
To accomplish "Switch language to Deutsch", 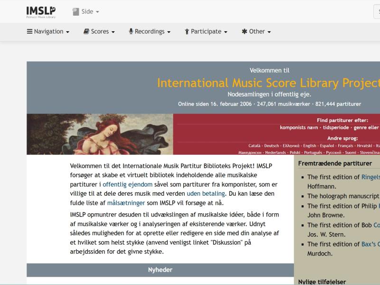I will coord(271,146).
